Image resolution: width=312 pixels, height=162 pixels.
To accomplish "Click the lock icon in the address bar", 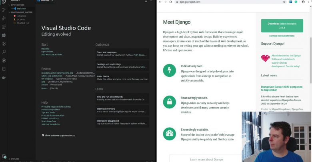I will point(177,2).
